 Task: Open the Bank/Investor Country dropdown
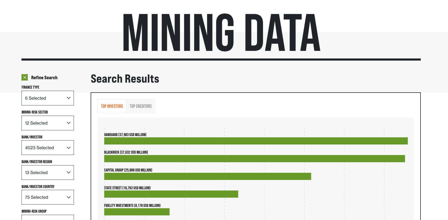coord(47,197)
